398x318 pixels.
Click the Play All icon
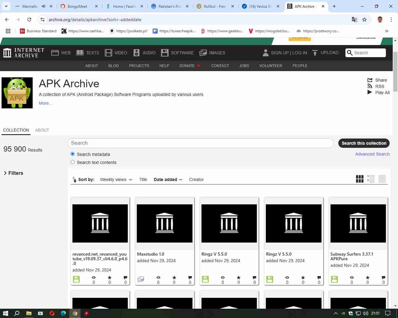click(x=370, y=92)
